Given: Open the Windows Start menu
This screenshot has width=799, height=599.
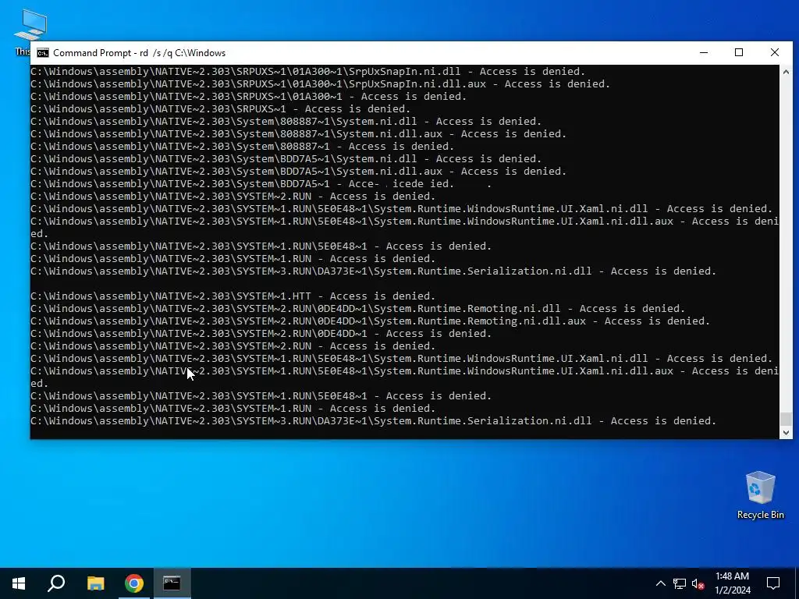Looking at the screenshot, I should (19, 583).
